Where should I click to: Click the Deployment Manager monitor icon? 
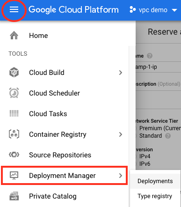coord(14,176)
